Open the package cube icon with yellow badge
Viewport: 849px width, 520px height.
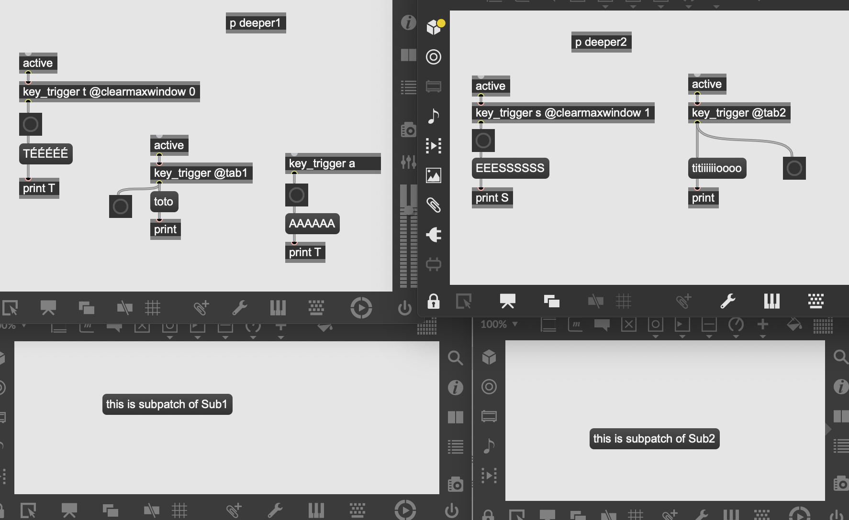pyautogui.click(x=435, y=27)
